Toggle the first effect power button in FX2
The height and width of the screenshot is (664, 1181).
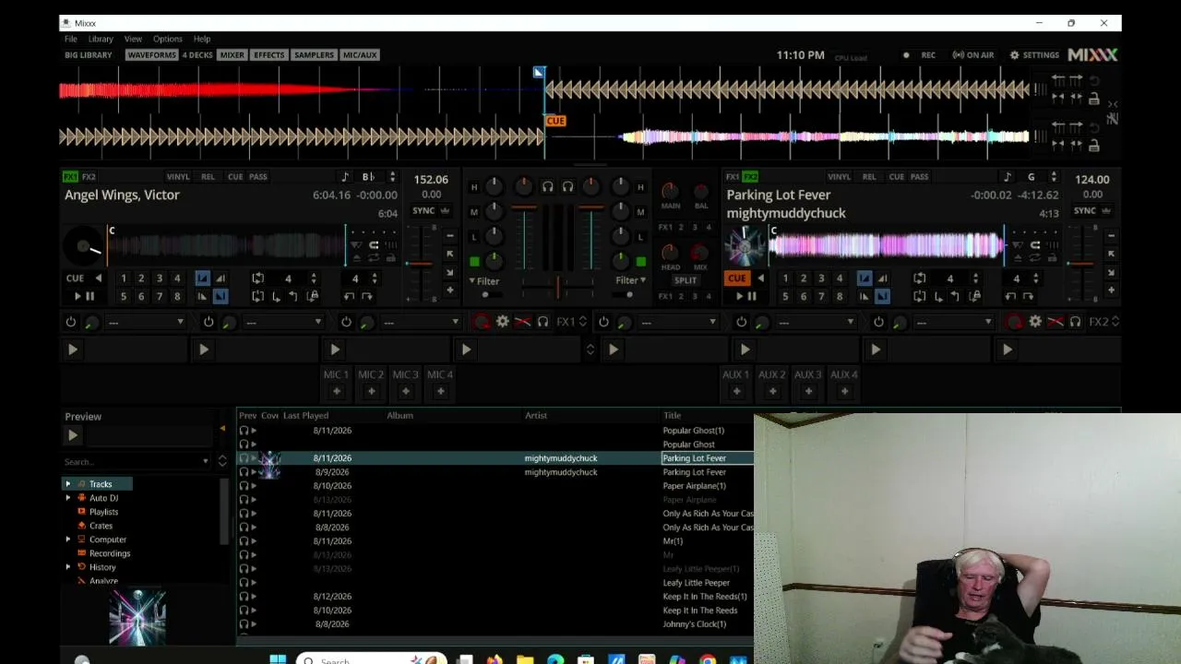[x=603, y=322]
